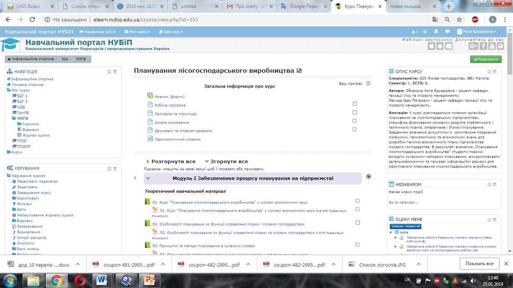Tick the completion checkbox for lesson Л1 book
Image resolution: width=513 pixels, height=288 pixels.
click(357, 201)
